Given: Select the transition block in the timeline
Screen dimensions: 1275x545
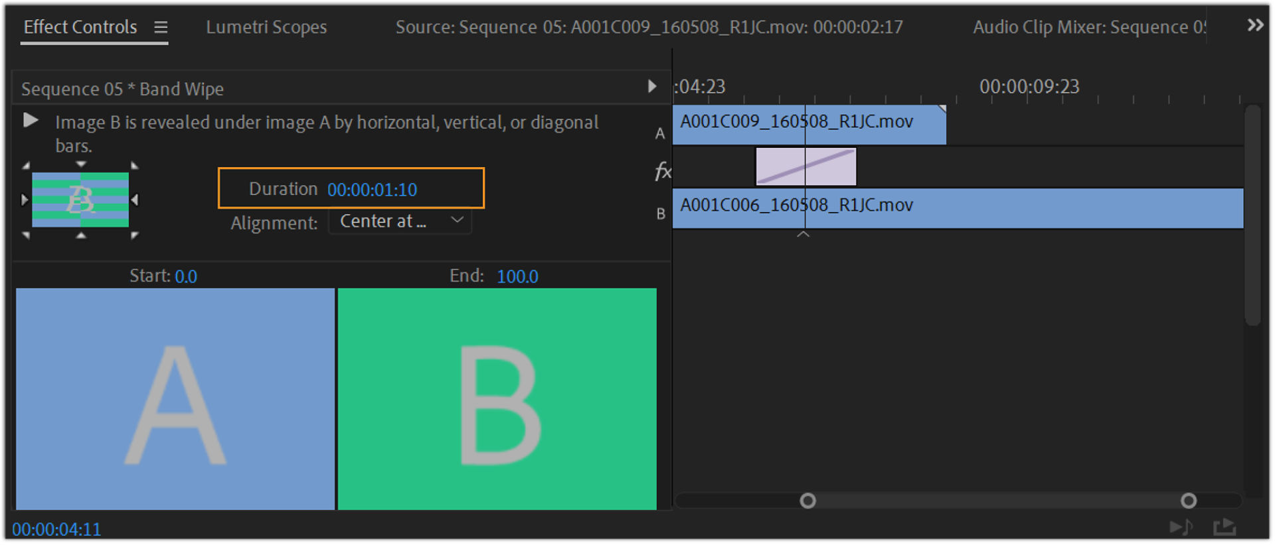Looking at the screenshot, I should coord(806,166).
